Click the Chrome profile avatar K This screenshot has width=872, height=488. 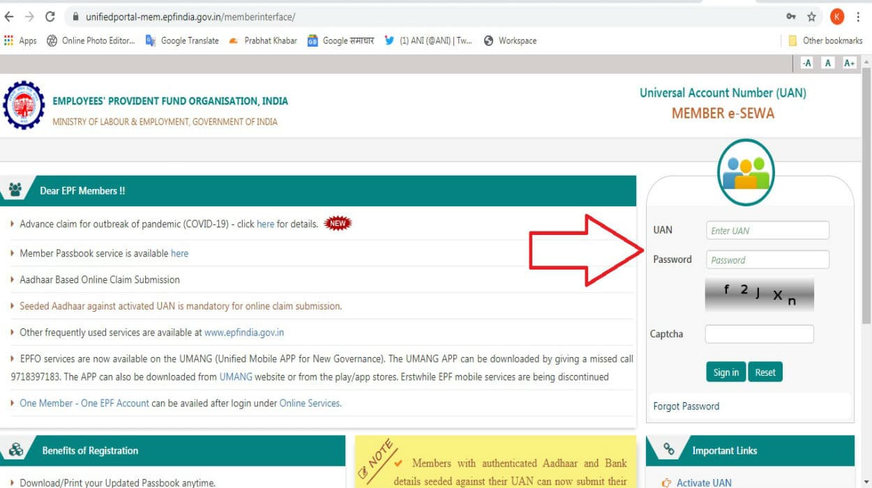[836, 17]
